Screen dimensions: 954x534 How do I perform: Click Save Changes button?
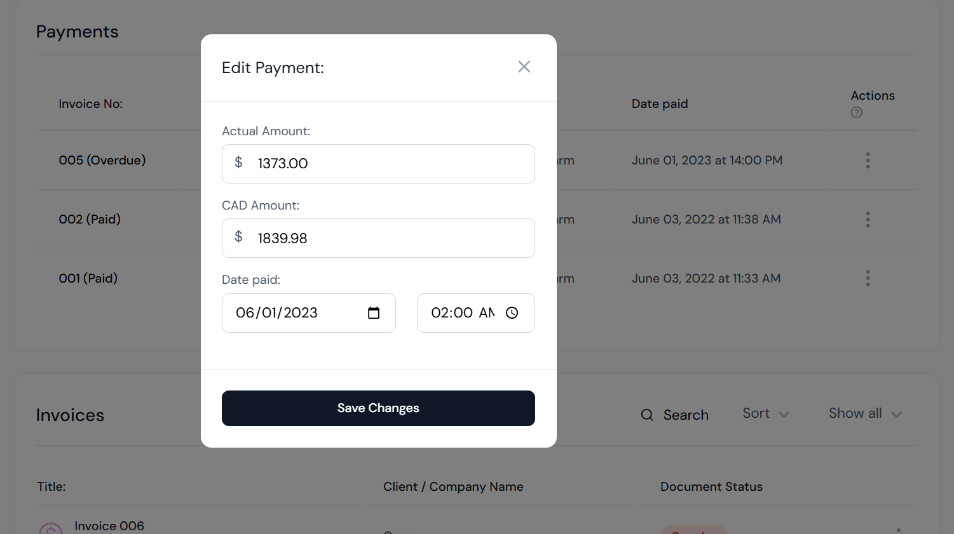(378, 408)
